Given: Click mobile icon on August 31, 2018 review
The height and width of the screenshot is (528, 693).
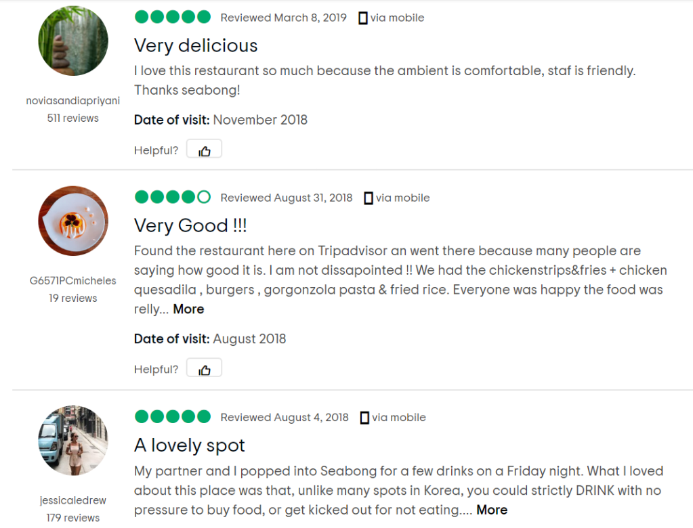Looking at the screenshot, I should [x=369, y=198].
